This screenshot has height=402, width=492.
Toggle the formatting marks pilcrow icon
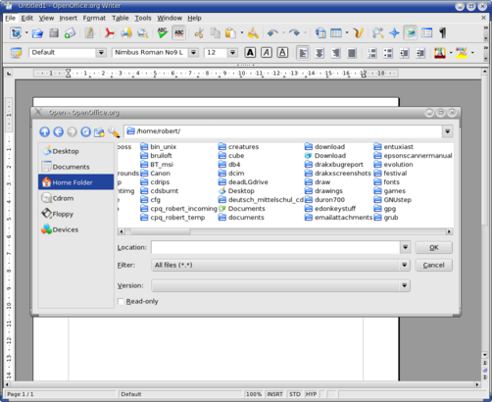point(443,33)
